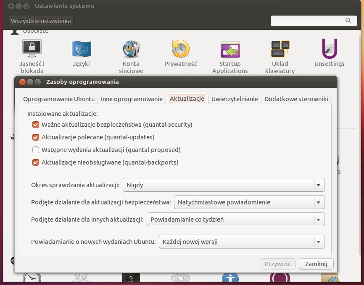The width and height of the screenshot is (364, 285).
Task: Close the Zasoby oprogramowania dialog
Action: click(x=22, y=82)
